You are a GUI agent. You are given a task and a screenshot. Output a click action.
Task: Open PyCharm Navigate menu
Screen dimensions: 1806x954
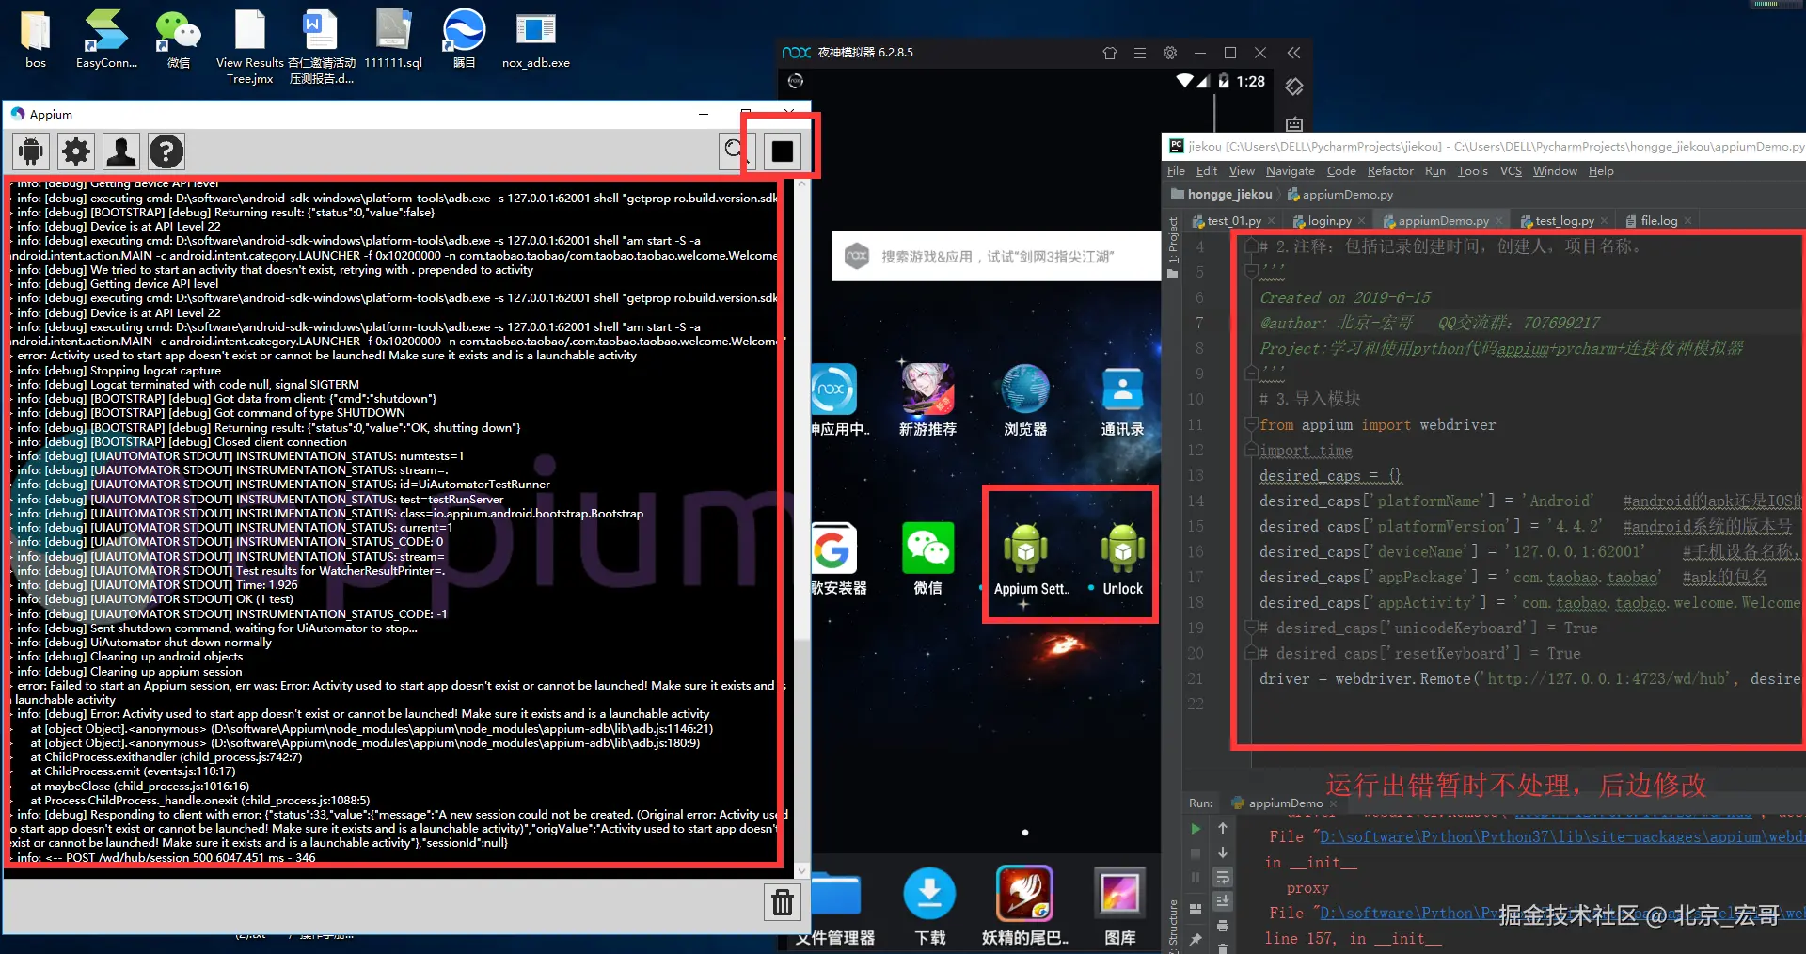point(1290,171)
